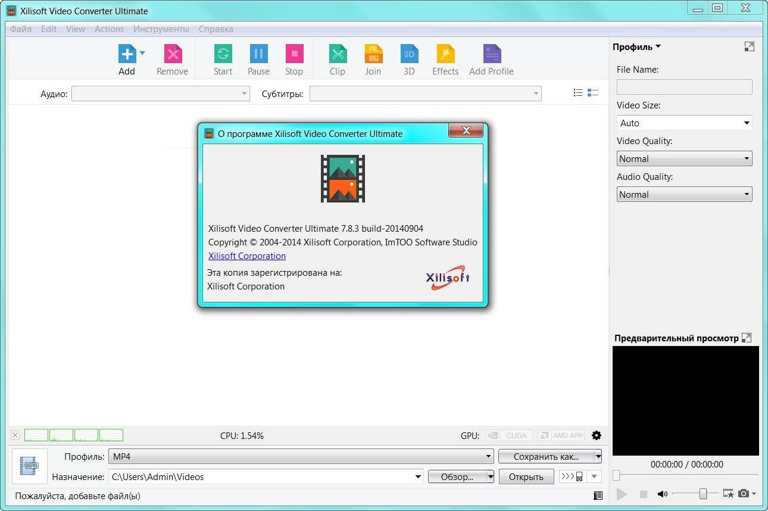
Task: Click the Открыть button
Action: [x=526, y=476]
